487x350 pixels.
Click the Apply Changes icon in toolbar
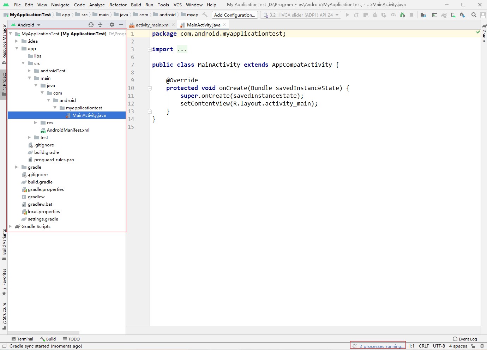[x=356, y=15]
